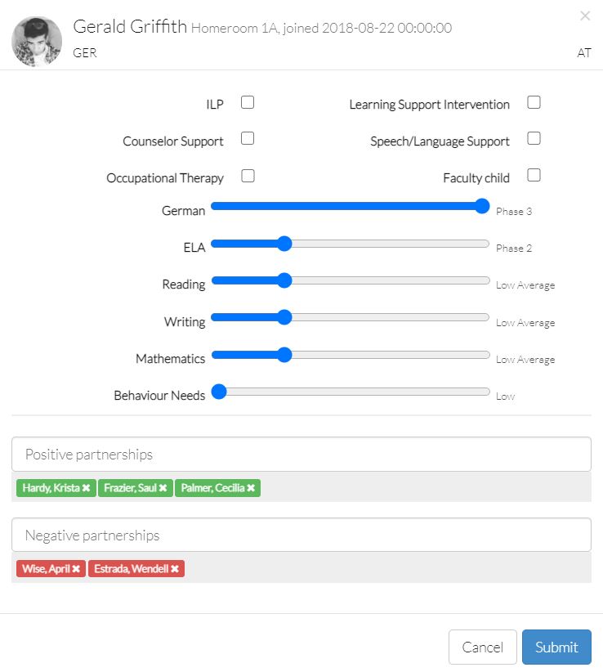Click Gerald Griffith's profile photo

(x=37, y=41)
